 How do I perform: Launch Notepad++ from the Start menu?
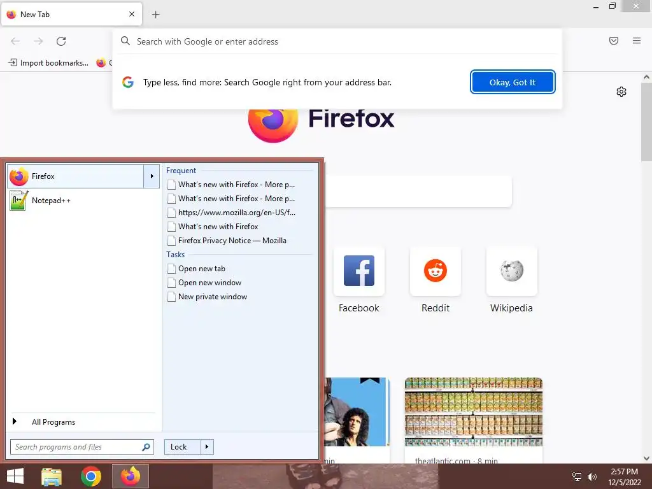coord(83,201)
